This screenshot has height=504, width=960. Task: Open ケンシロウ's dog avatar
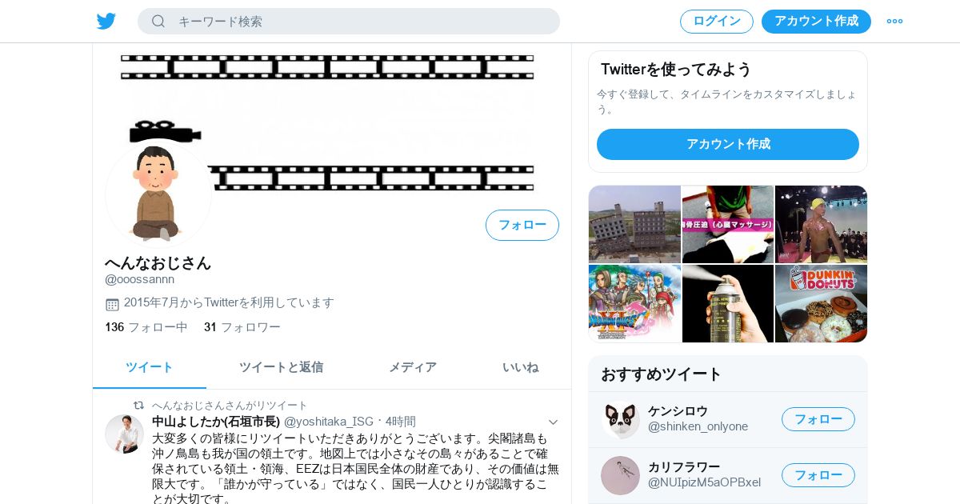(620, 420)
